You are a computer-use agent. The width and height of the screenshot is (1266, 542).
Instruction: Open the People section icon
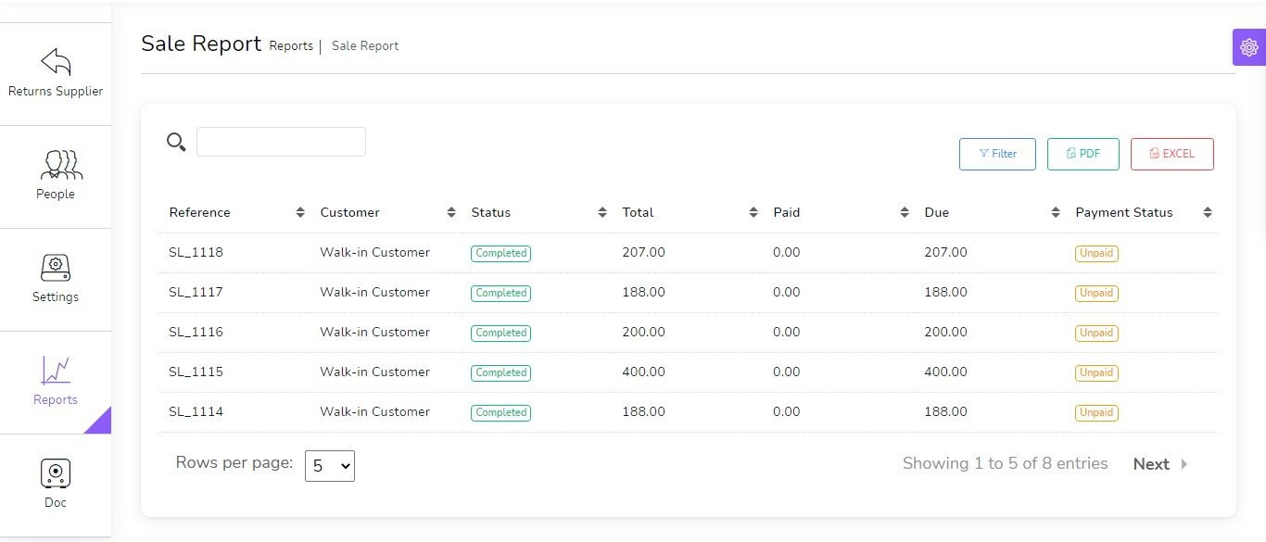click(x=56, y=165)
